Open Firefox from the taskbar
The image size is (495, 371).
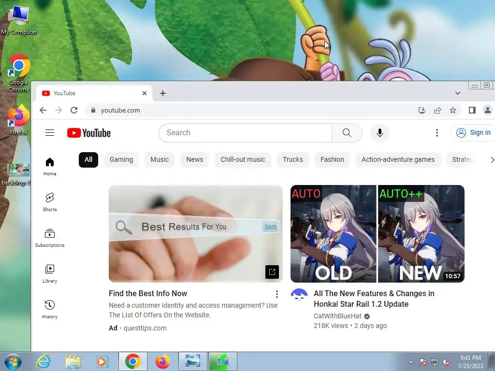point(163,361)
